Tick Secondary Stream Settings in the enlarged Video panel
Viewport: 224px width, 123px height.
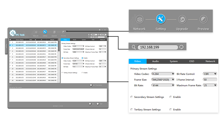tap(132, 97)
